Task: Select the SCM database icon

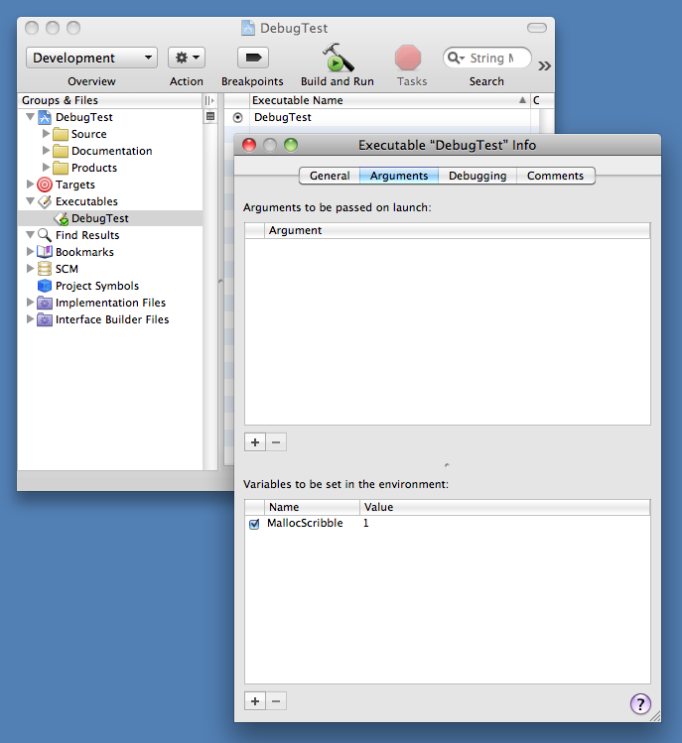Action: click(45, 269)
